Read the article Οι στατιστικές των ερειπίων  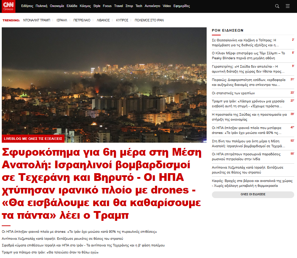click(233, 93)
